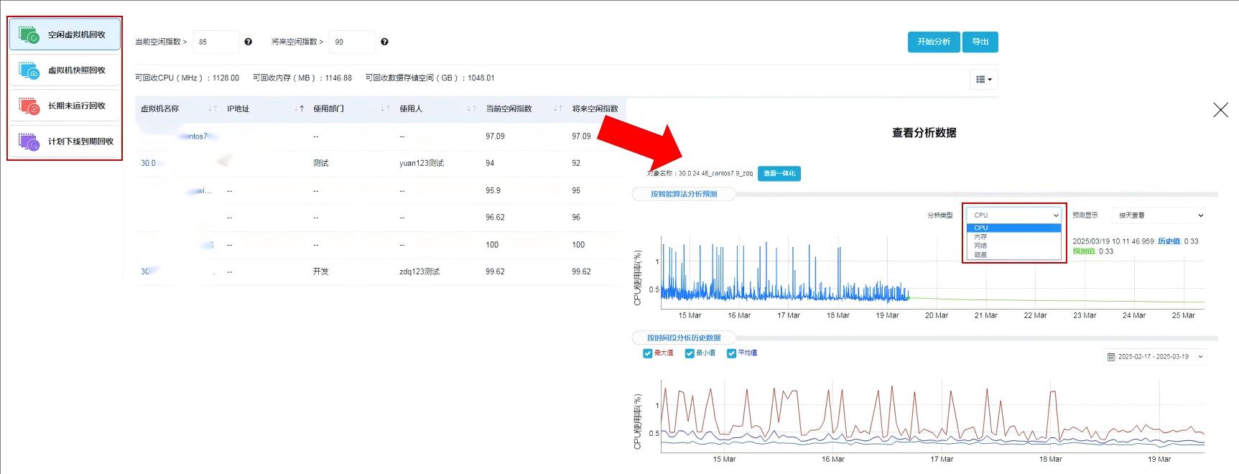Click the 导出 export button
The height and width of the screenshot is (474, 1239).
click(x=980, y=42)
